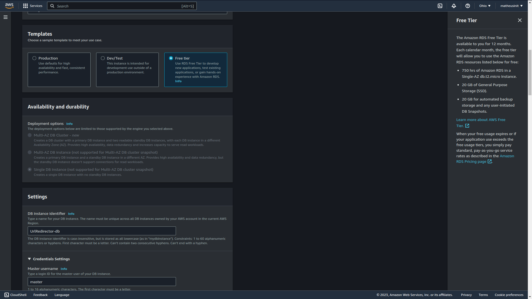Select the Free tier template option
The width and height of the screenshot is (532, 299).
171,58
